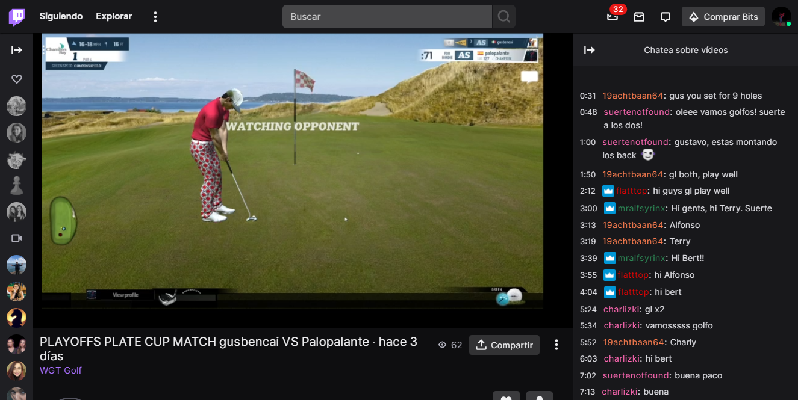Click flatttop username at 2:12
Screen dimensions: 798x400
[x=632, y=191]
